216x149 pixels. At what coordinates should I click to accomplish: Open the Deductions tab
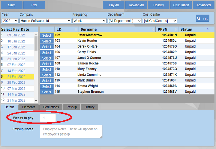[x=51, y=107]
